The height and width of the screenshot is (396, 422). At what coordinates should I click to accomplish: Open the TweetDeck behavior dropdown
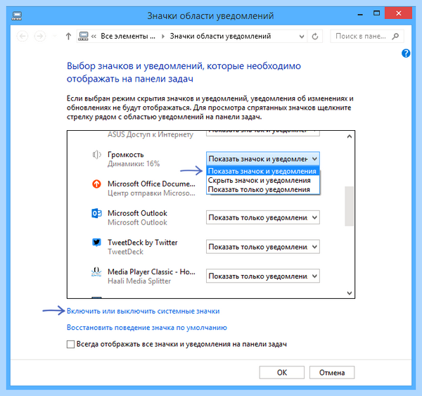click(x=262, y=247)
